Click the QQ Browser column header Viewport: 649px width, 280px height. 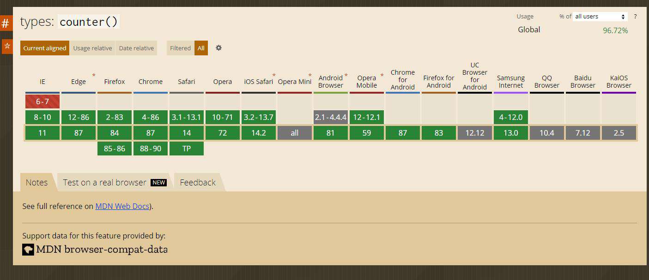tap(547, 82)
